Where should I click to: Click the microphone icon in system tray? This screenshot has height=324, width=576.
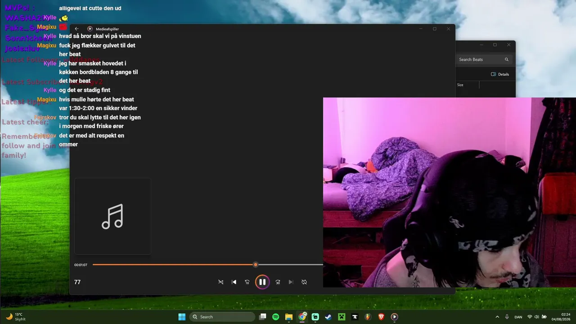[507, 317]
